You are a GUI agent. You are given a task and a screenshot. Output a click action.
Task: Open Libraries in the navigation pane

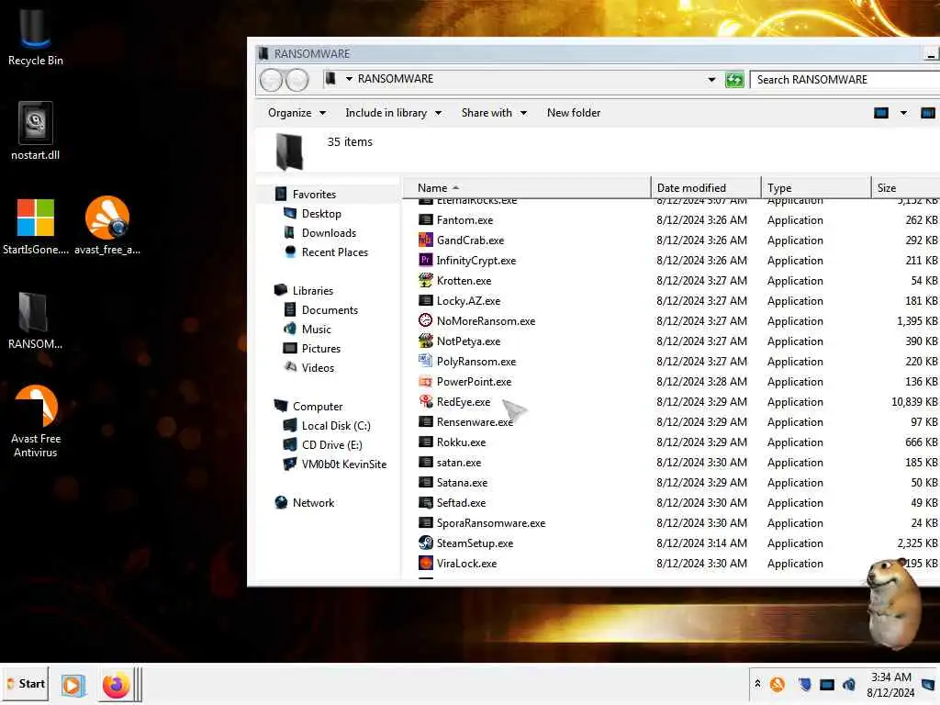click(312, 291)
